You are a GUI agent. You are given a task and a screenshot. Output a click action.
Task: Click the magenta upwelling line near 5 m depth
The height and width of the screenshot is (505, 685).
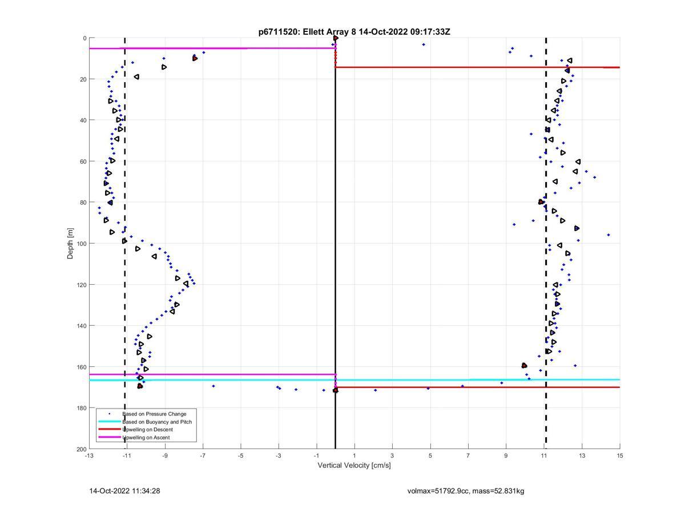click(212, 49)
